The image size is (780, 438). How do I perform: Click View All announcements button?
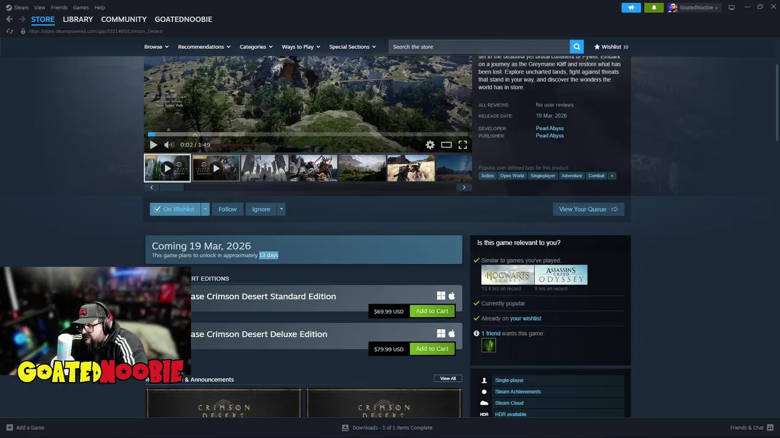(448, 378)
